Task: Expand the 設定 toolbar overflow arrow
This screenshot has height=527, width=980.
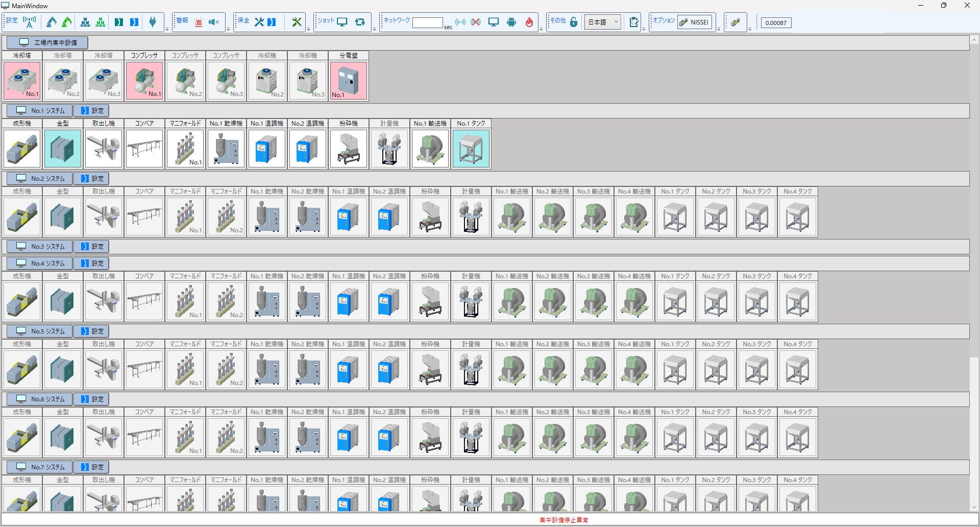Action: pyautogui.click(x=167, y=29)
